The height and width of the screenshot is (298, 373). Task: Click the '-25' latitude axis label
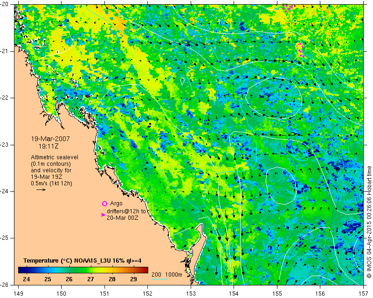pos(4,238)
